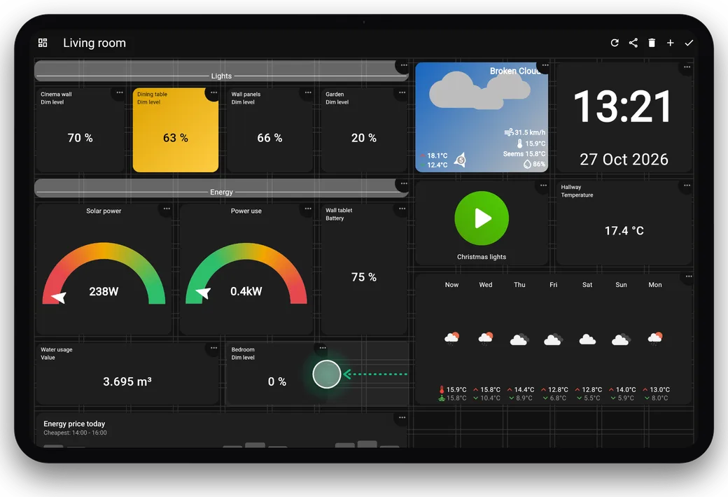Open options menu on the Dining table tile
This screenshot has height=497, width=728.
click(x=213, y=92)
